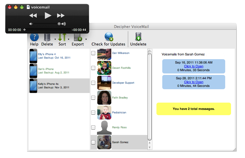Click the Dan's iPhone device icon
Screen dimensions: 245x158
point(33,71)
